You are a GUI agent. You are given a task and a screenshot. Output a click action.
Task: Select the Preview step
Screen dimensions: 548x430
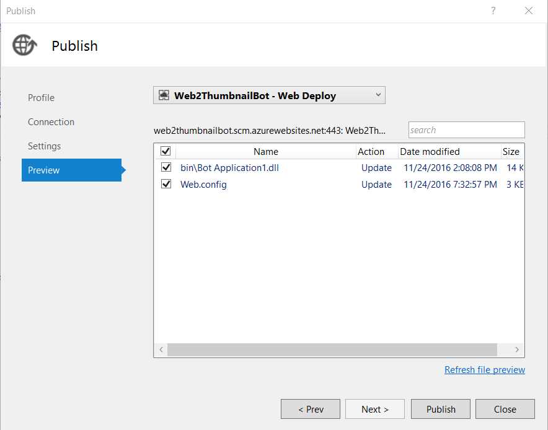pyautogui.click(x=72, y=170)
